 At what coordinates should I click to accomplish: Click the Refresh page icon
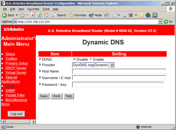point(39,15)
